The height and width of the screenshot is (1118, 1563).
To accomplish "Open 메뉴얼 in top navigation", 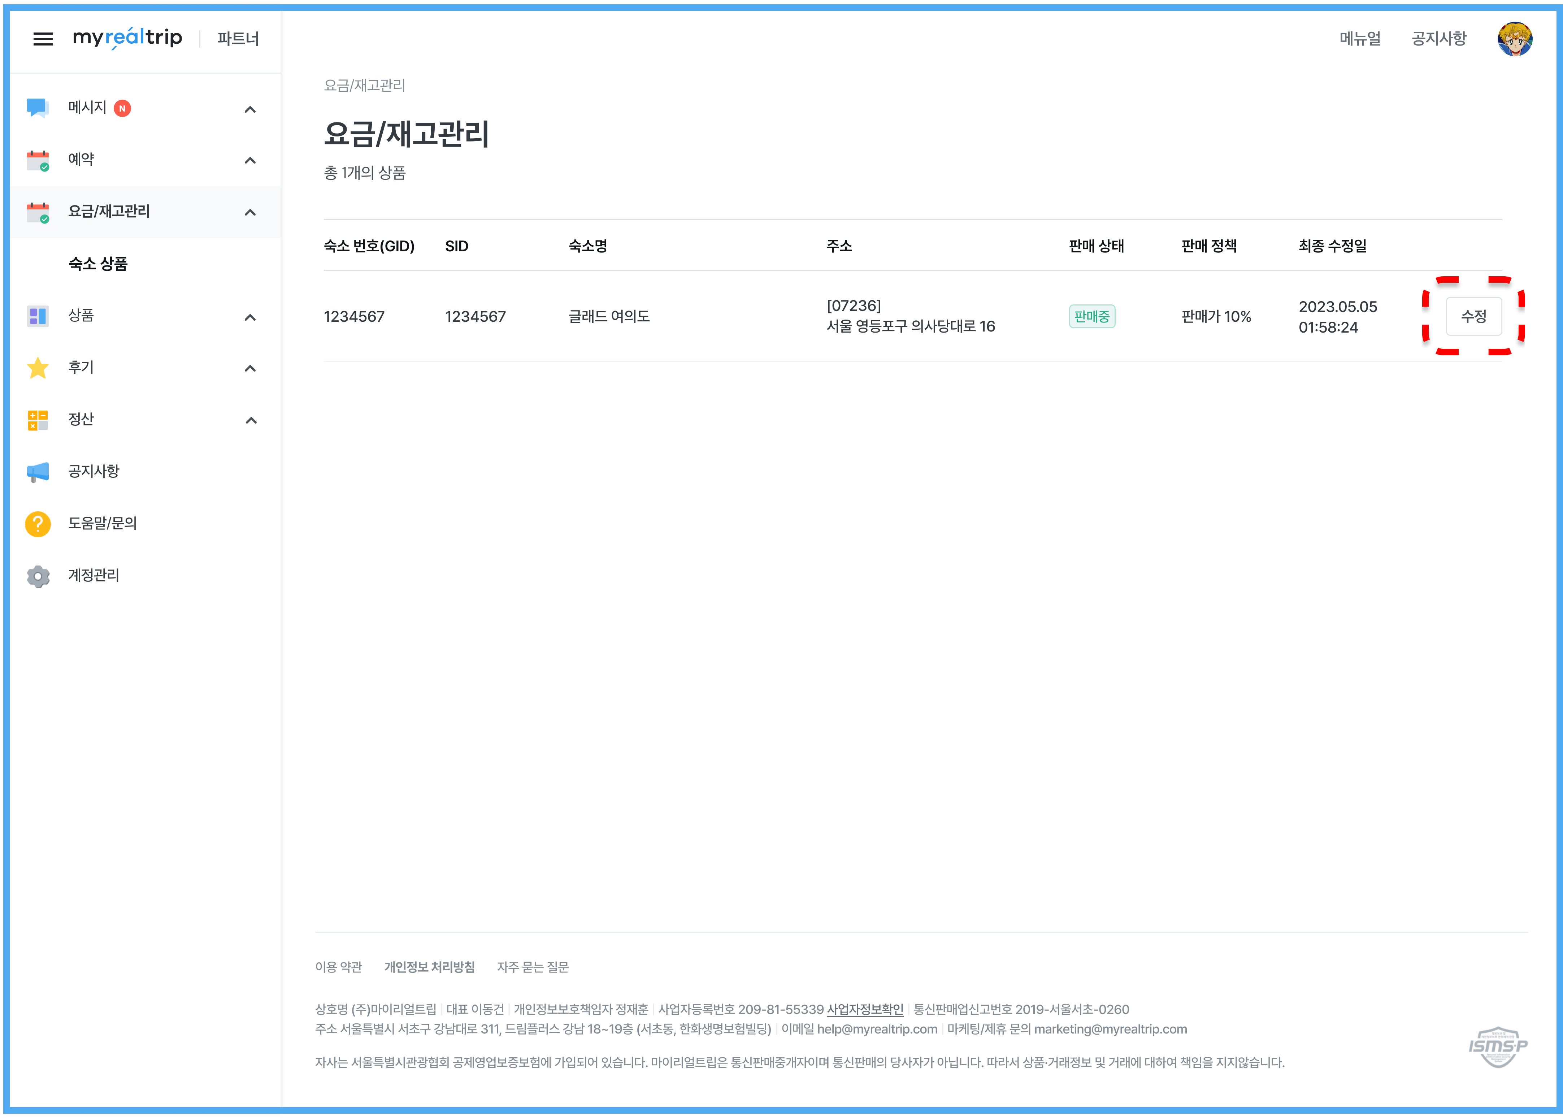I will 1359,39.
